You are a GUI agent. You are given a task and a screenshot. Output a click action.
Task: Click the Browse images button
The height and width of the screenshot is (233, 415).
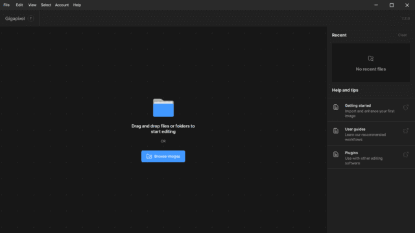click(163, 157)
